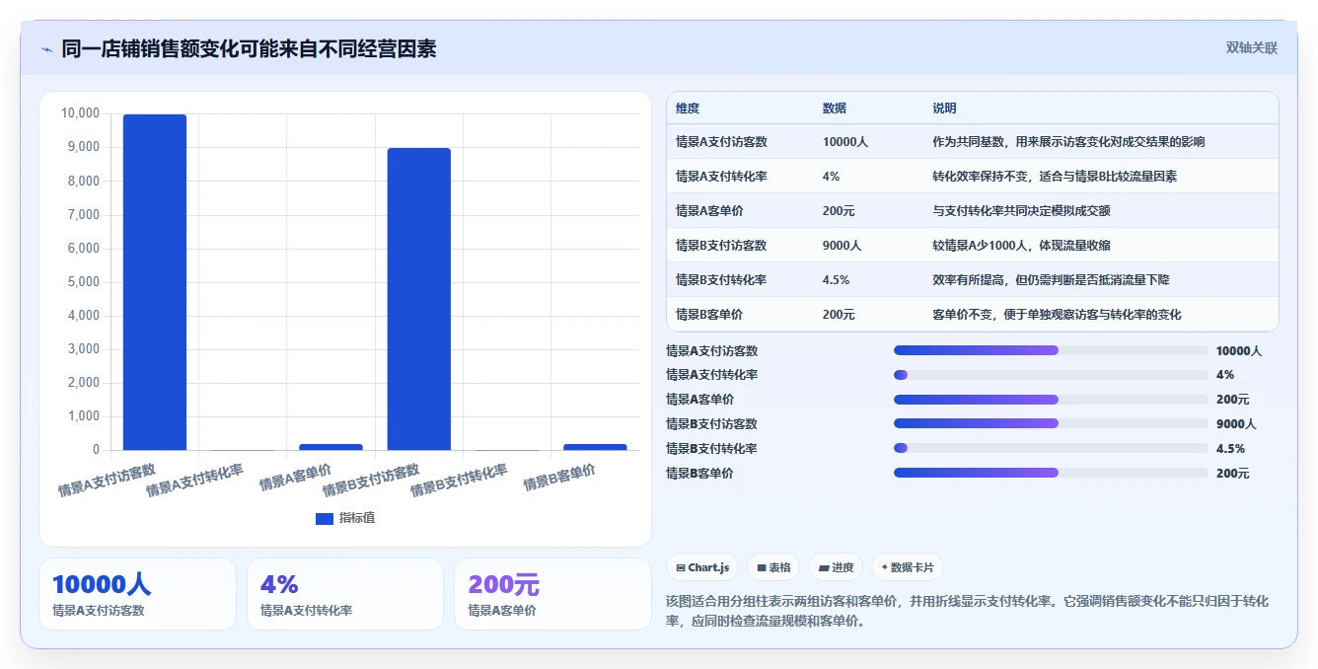The width and height of the screenshot is (1318, 669).
Task: Click the 10,000 y-axis tick label
Action: [80, 113]
